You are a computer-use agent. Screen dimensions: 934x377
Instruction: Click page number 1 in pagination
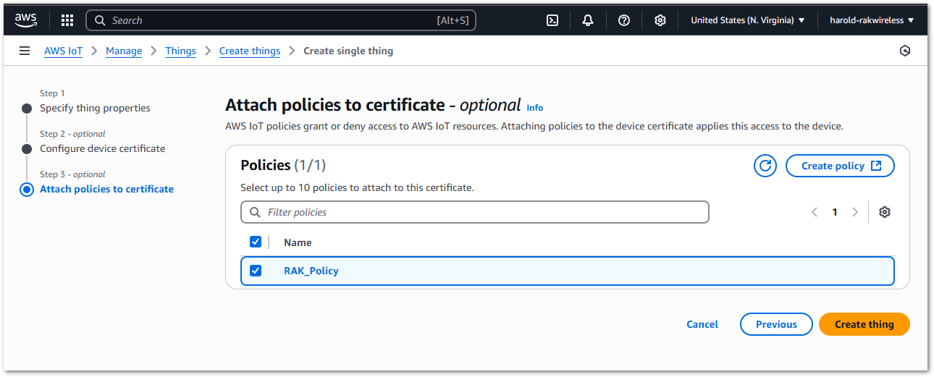[x=835, y=212]
